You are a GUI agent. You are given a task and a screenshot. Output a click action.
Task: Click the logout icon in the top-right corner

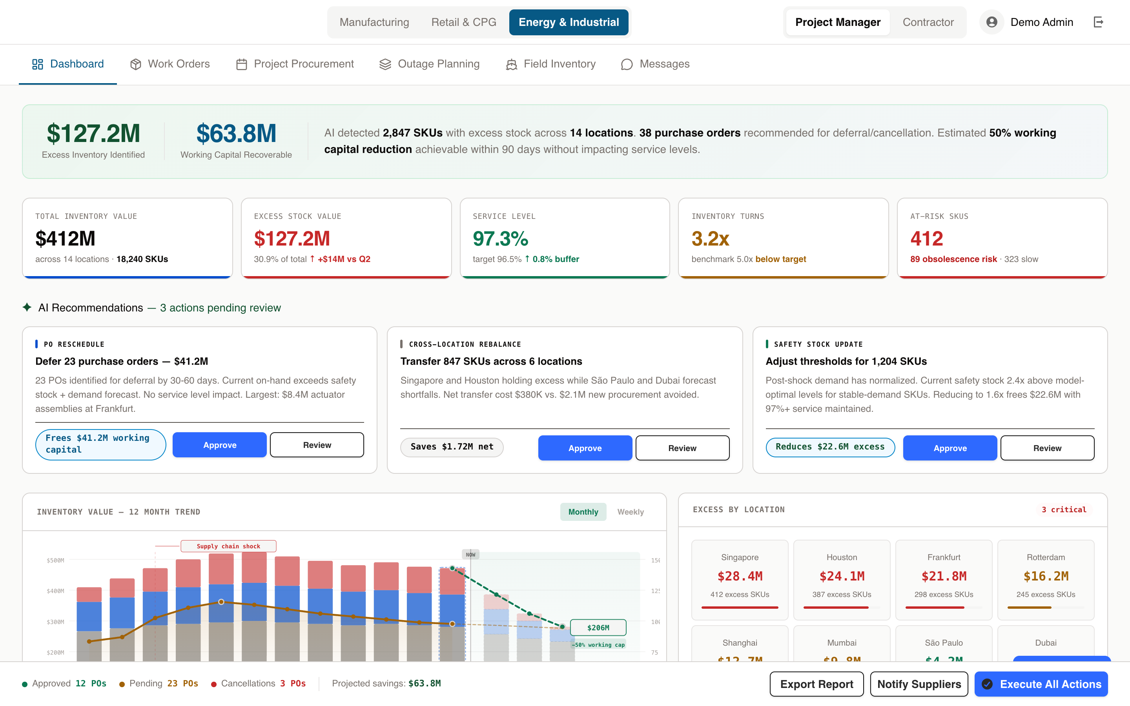click(x=1099, y=22)
